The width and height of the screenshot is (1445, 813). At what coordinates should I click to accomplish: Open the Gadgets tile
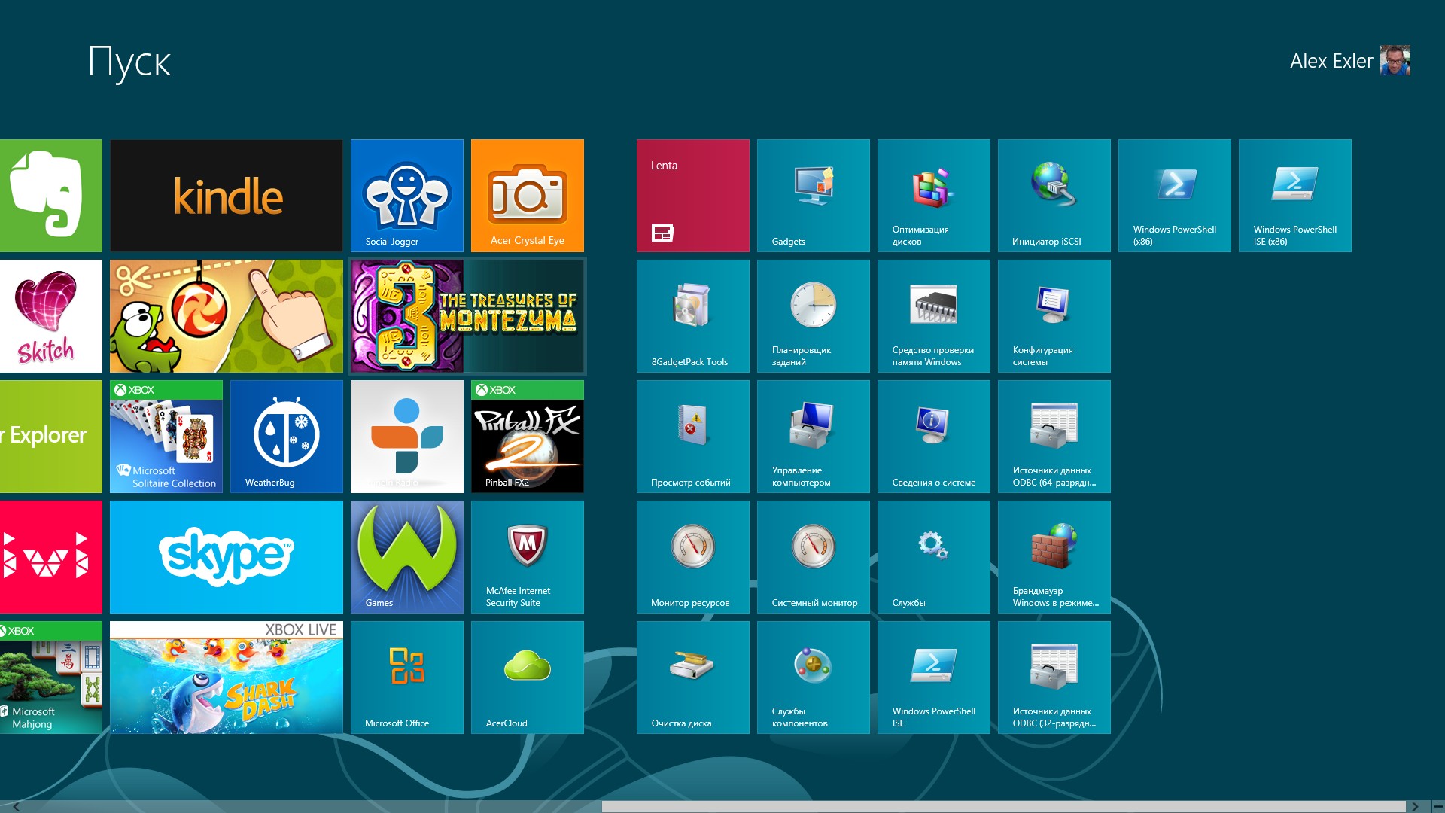click(813, 196)
